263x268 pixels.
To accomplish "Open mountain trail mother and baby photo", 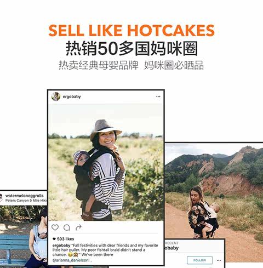I will click(214, 191).
